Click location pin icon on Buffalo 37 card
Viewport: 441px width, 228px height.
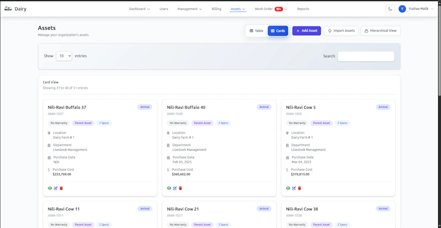(x=49, y=133)
